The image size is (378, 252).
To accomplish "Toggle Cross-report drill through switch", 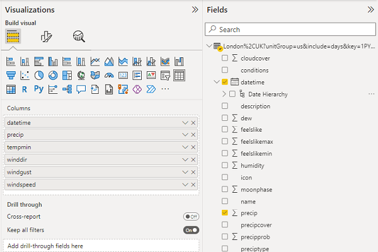I will point(191,216).
